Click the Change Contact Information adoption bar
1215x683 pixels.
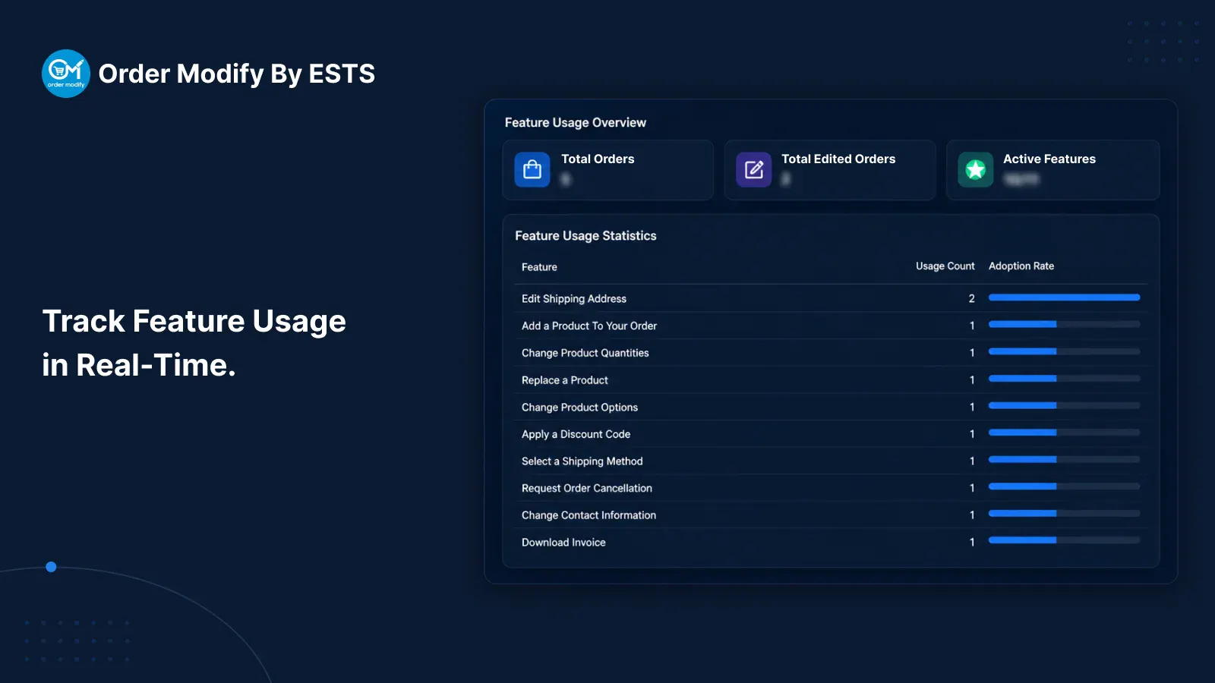coord(1064,513)
